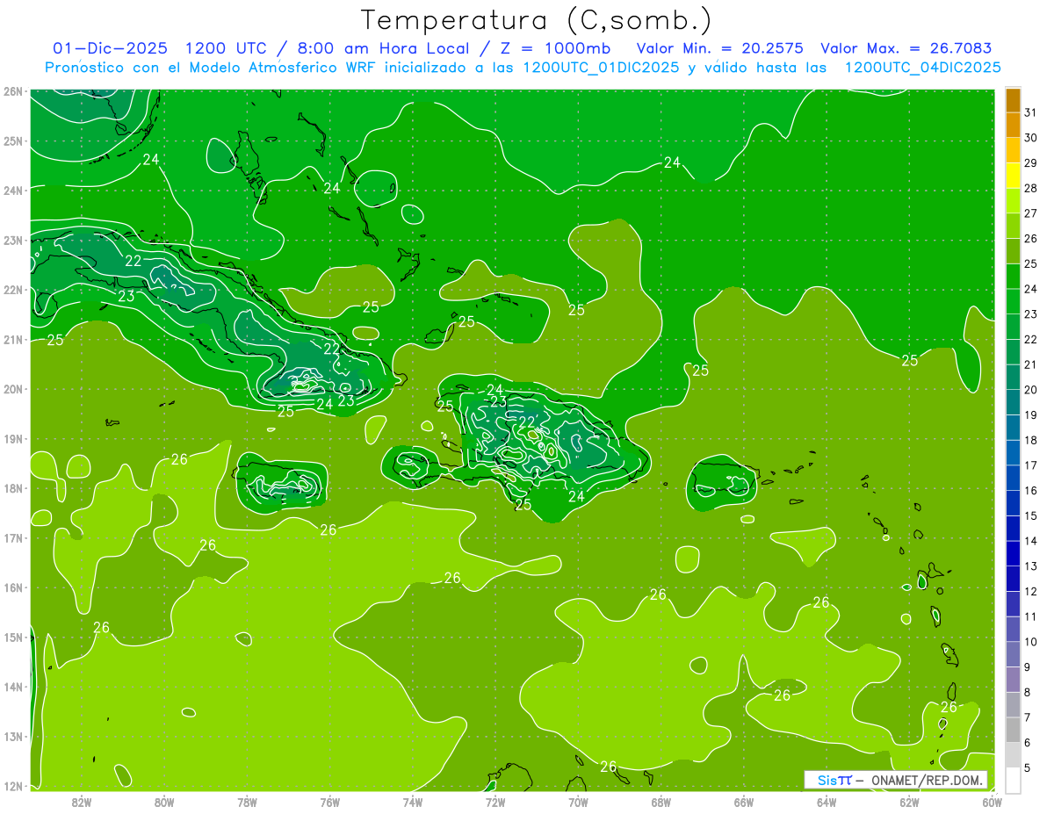The image size is (1054, 814).
Task: Click the "74W" longitude label
Action: click(413, 801)
